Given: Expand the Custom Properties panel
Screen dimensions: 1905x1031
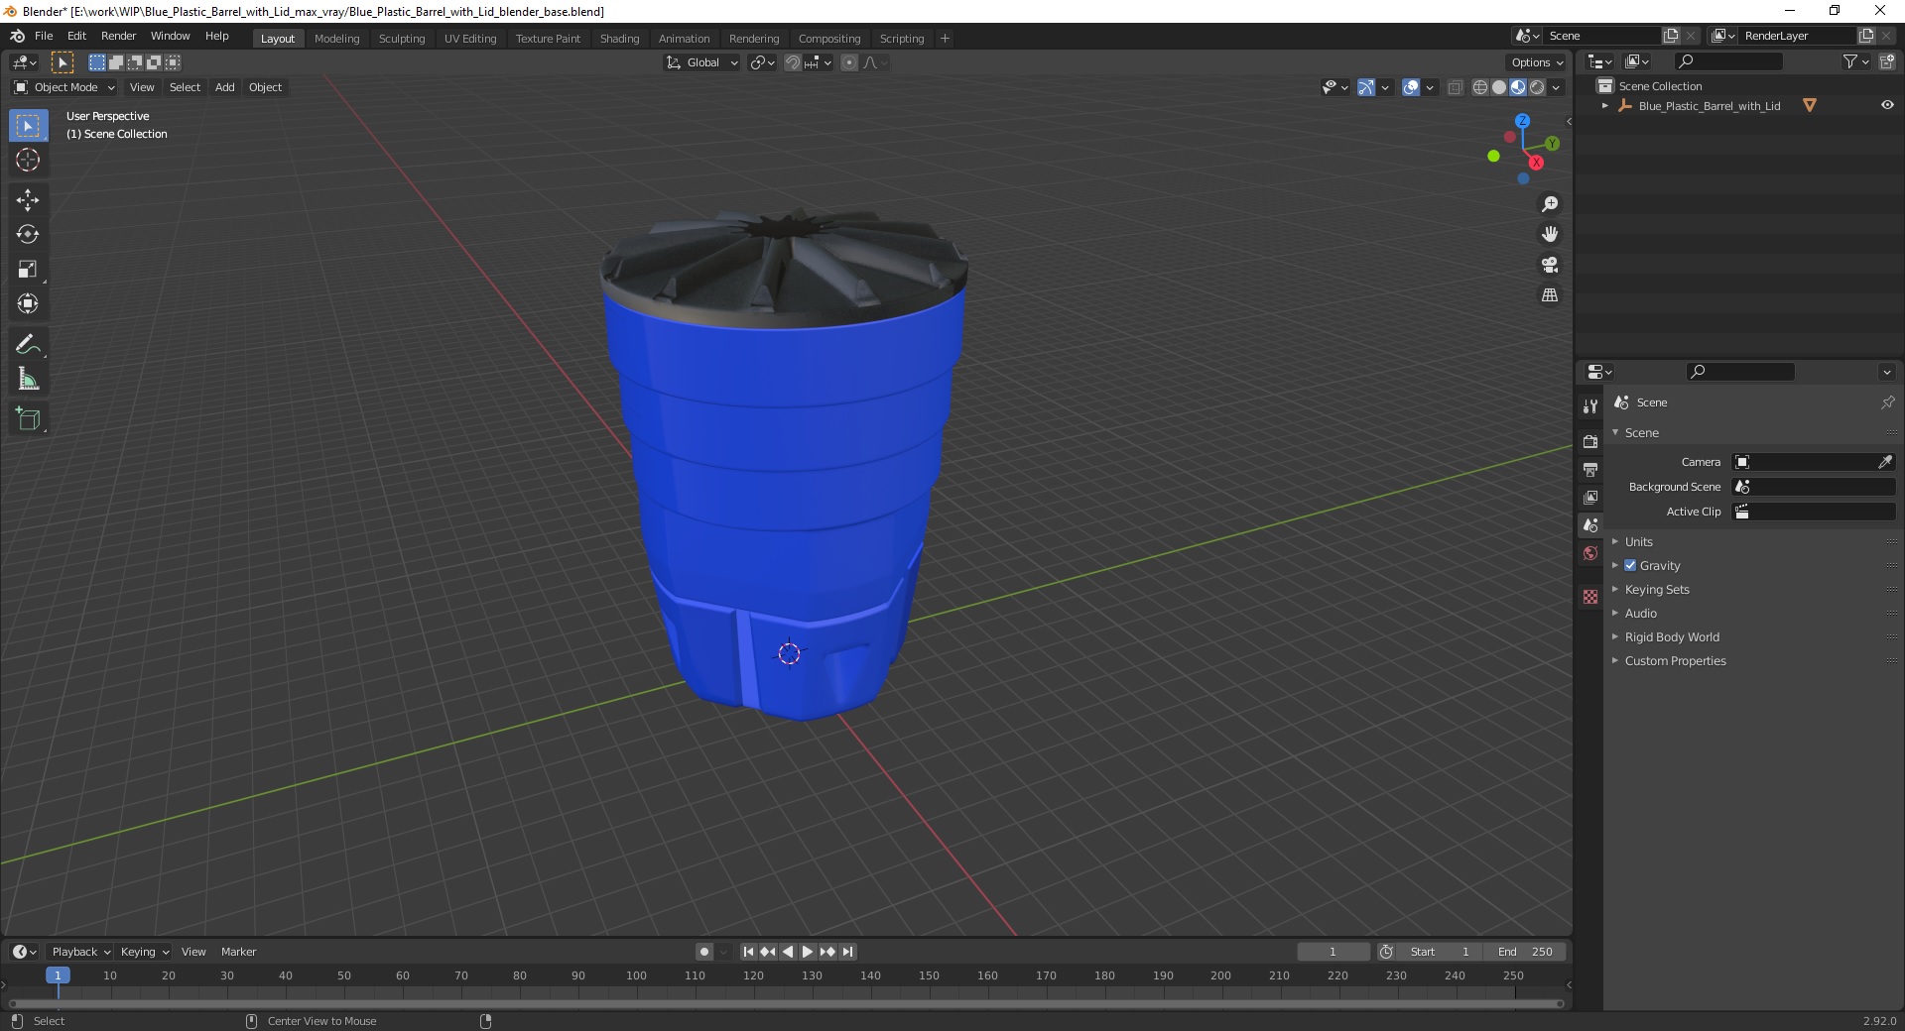Looking at the screenshot, I should (1675, 660).
